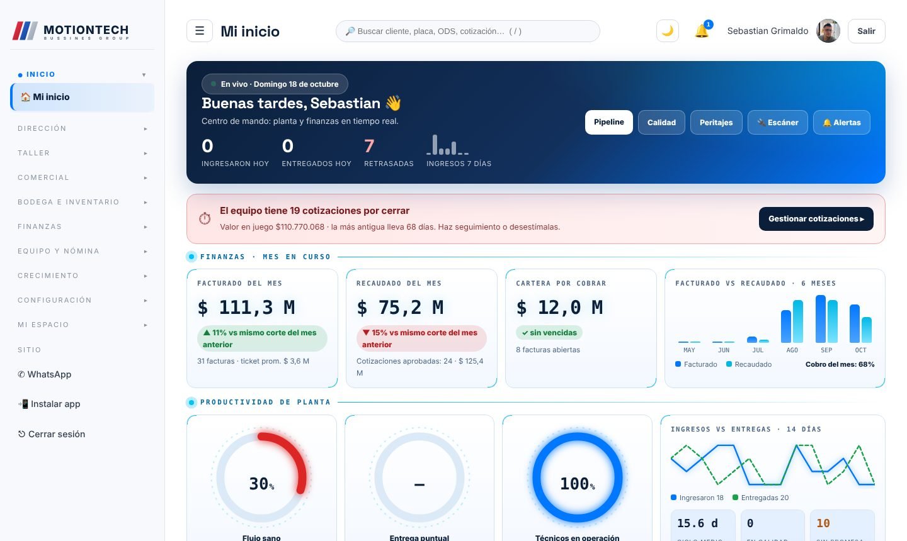Viewport: 907px width, 541px height.
Task: Click the Entrega puntual gauge
Action: tap(419, 479)
